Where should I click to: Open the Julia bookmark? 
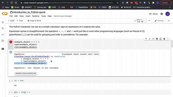point(61,7)
